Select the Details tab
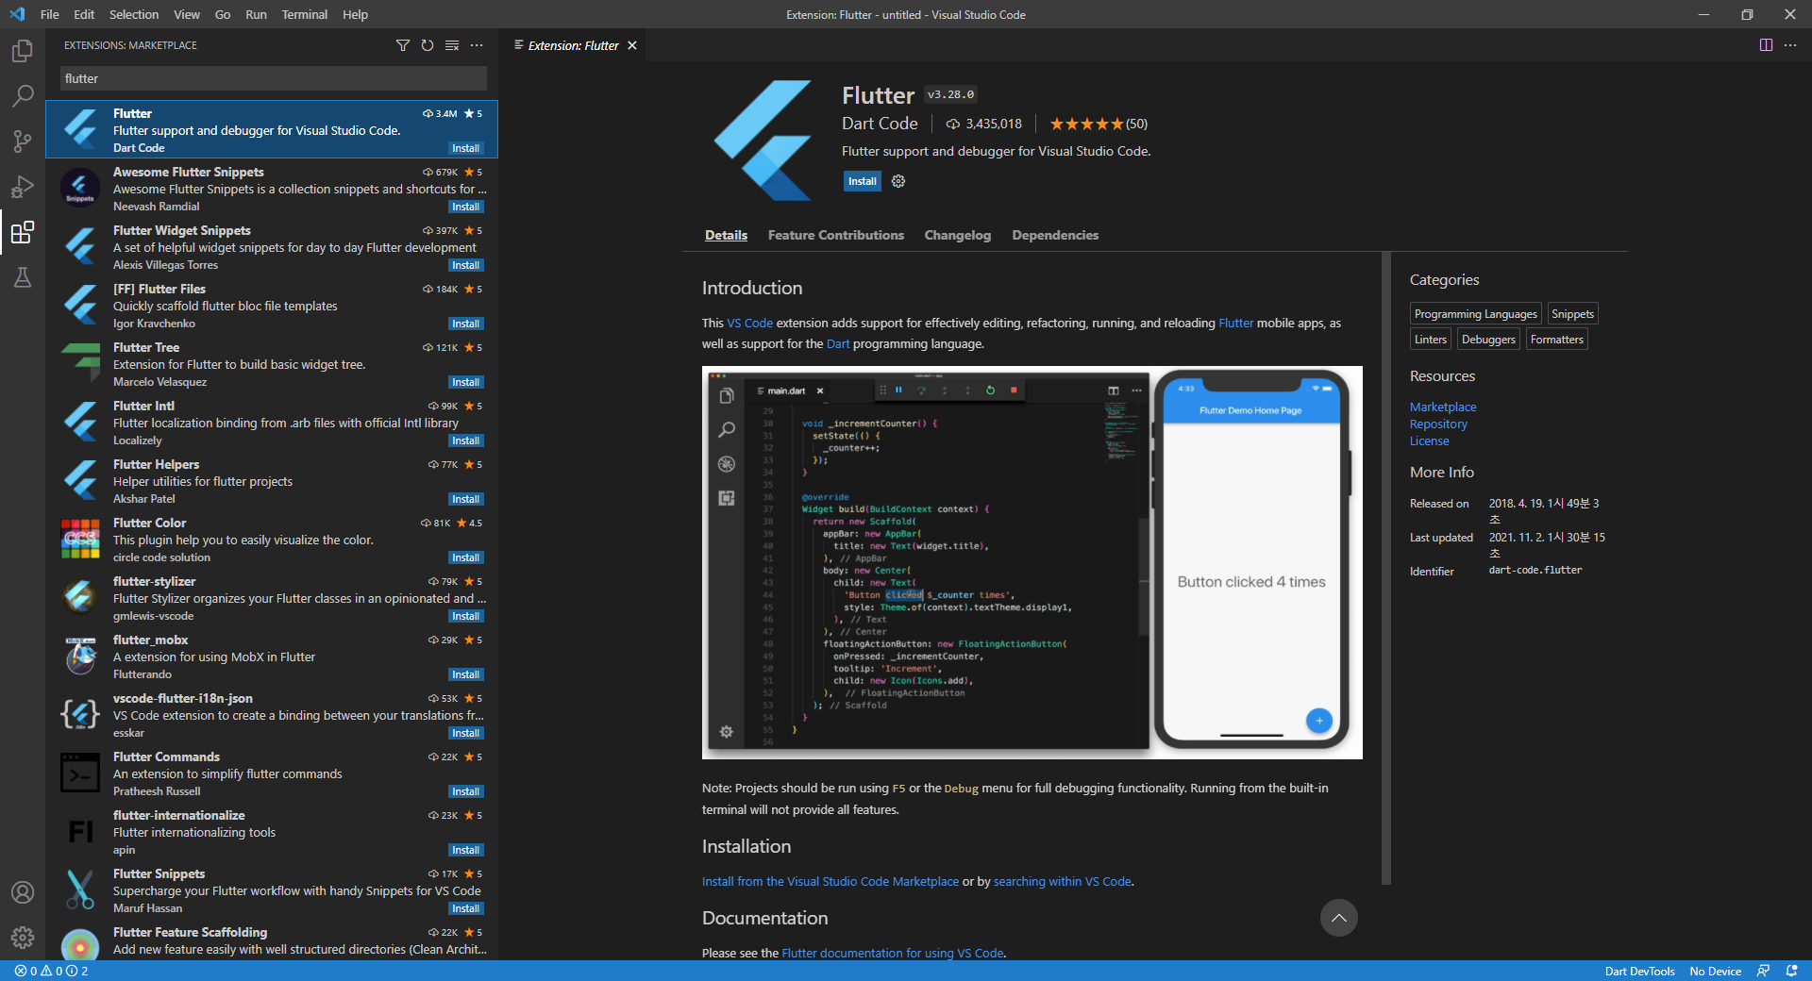 pos(726,235)
